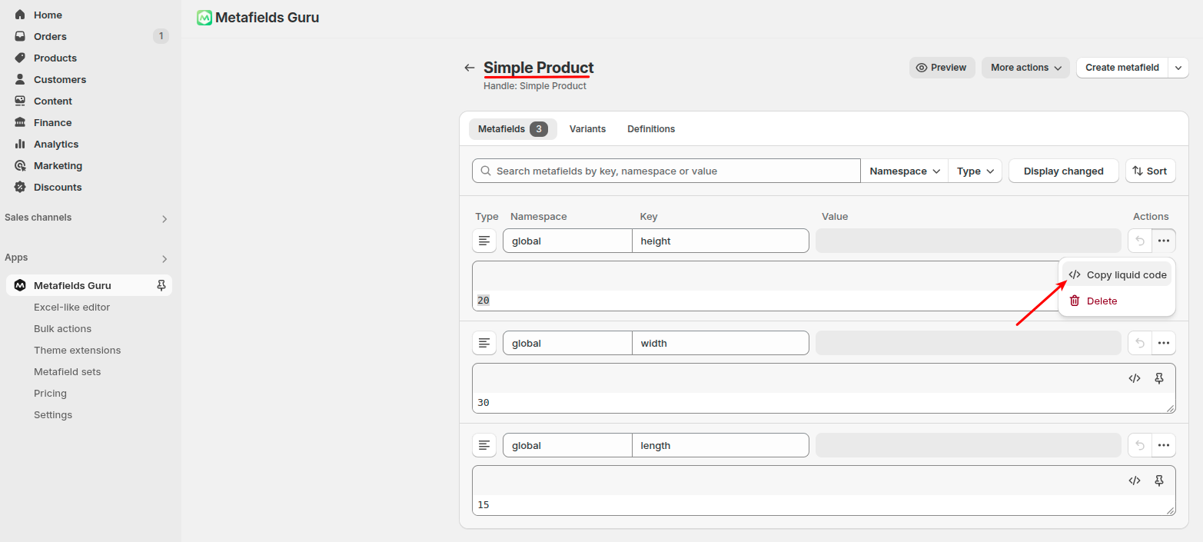The image size is (1203, 542).
Task: Click pin icon in width value box
Action: [x=1159, y=378]
